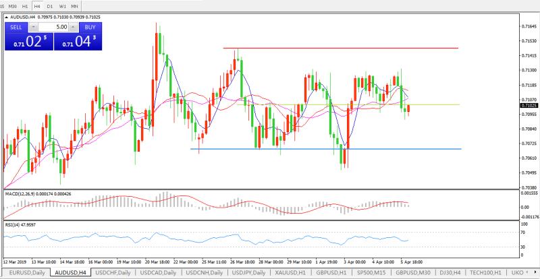540x279 pixels.
Task: Switch chart to D1 timeframe
Action: click(50, 5)
